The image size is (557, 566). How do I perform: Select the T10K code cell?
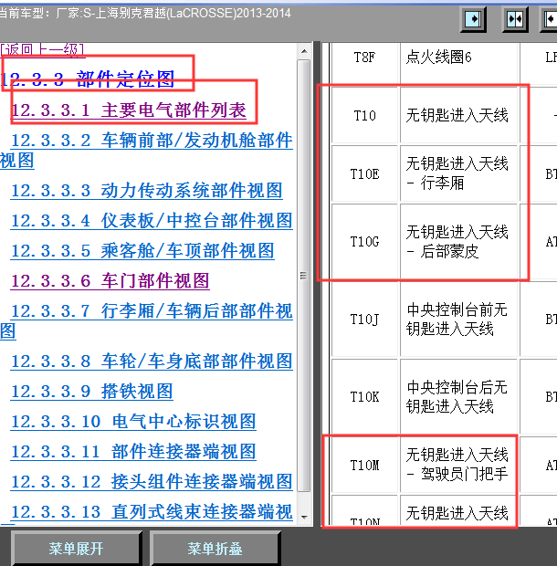pyautogui.click(x=364, y=397)
